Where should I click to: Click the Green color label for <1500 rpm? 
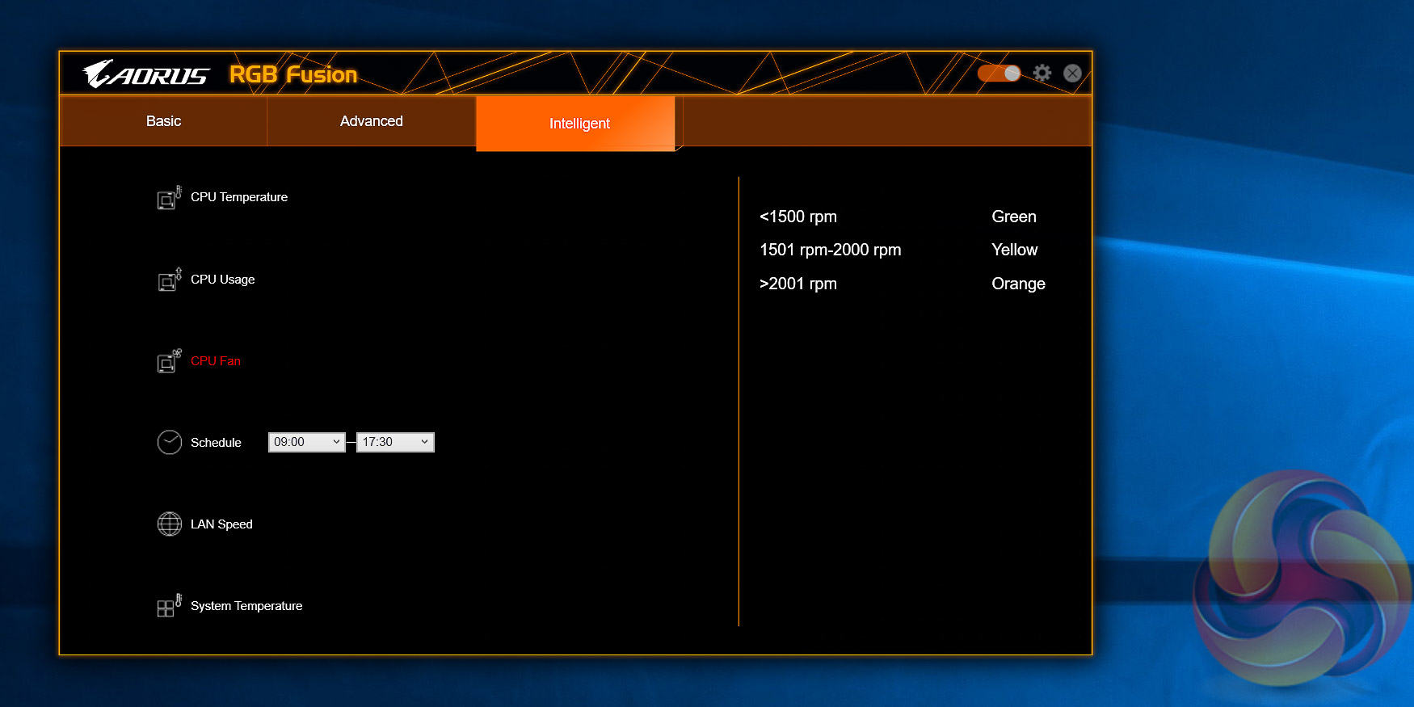coord(1013,217)
